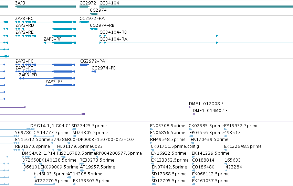Select EST label AT19957.5prime
This screenshot has height=186, width=293.
point(97,167)
